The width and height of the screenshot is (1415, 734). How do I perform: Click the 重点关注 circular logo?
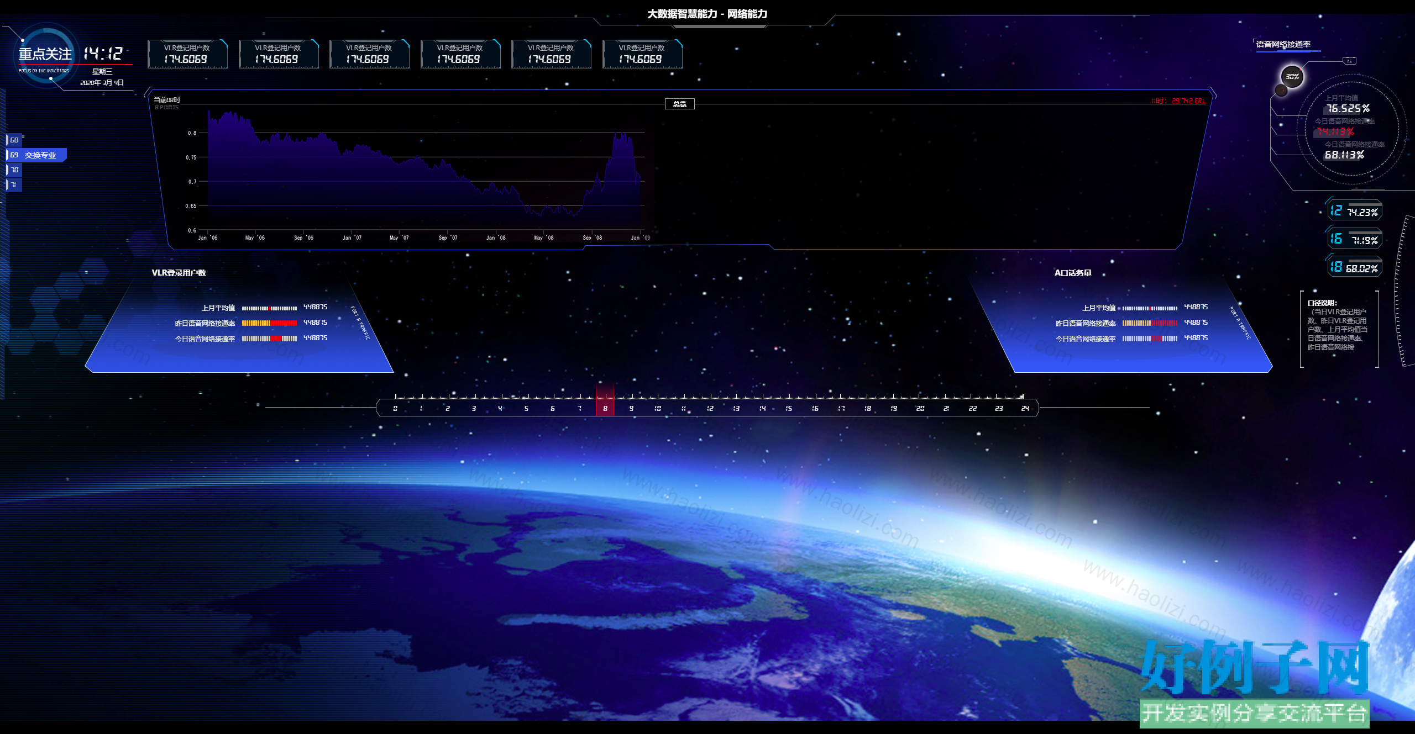click(x=45, y=55)
